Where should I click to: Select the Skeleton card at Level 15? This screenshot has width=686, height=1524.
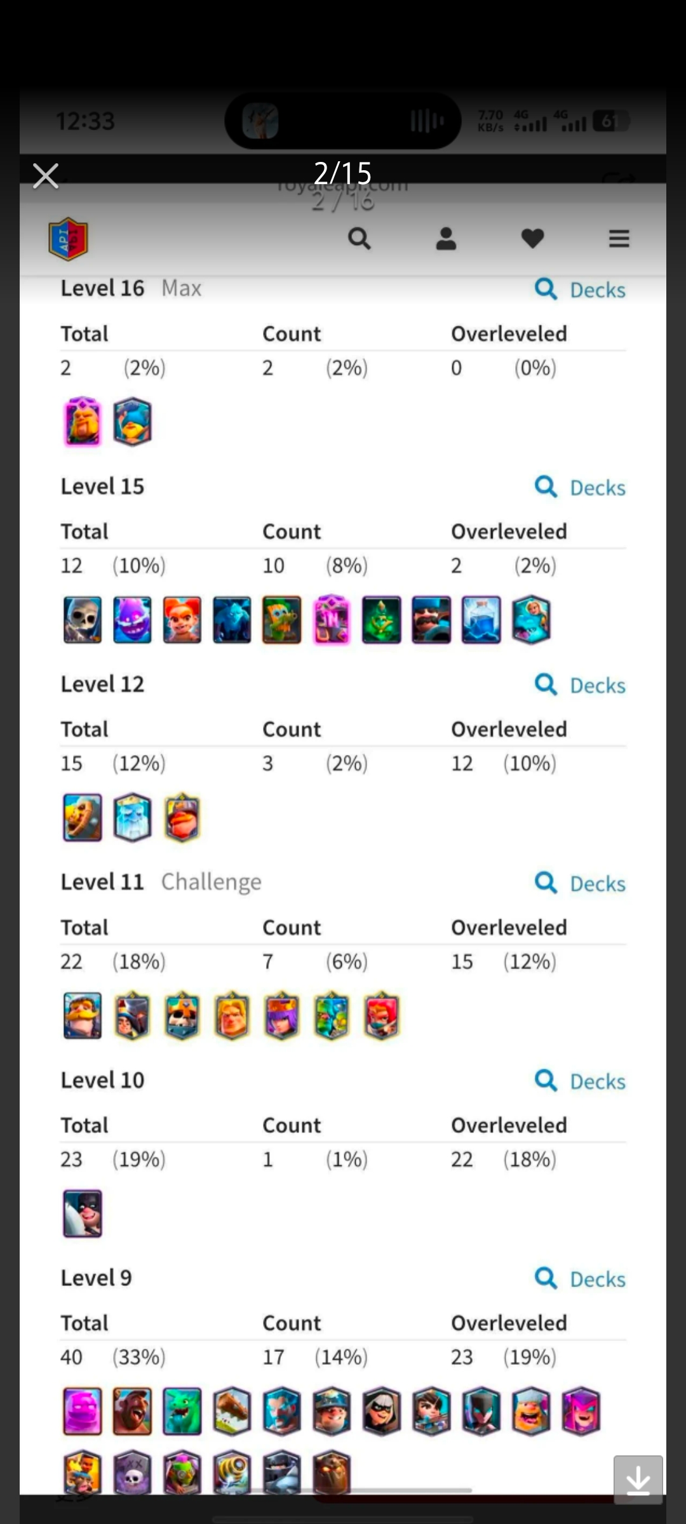tap(83, 620)
